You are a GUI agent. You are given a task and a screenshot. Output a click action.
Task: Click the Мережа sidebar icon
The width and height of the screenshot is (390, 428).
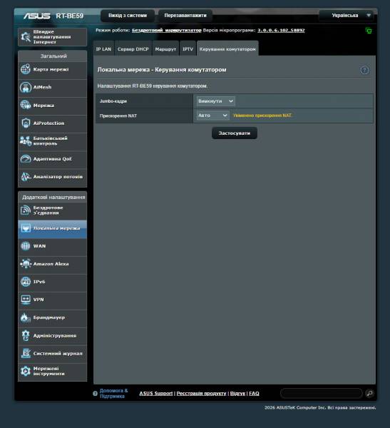(26, 105)
